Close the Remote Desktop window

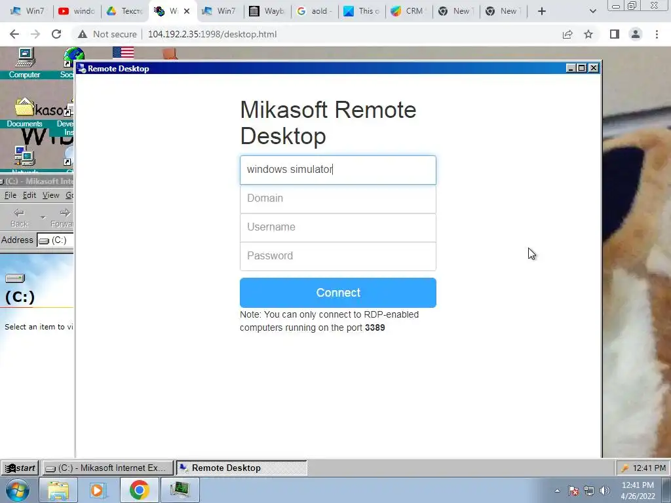tap(593, 68)
